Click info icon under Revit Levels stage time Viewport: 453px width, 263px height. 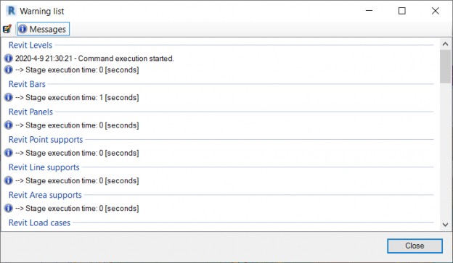tap(9, 70)
